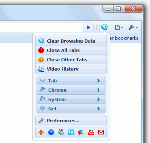
Task: Click the users group icon
Action: 61,132
